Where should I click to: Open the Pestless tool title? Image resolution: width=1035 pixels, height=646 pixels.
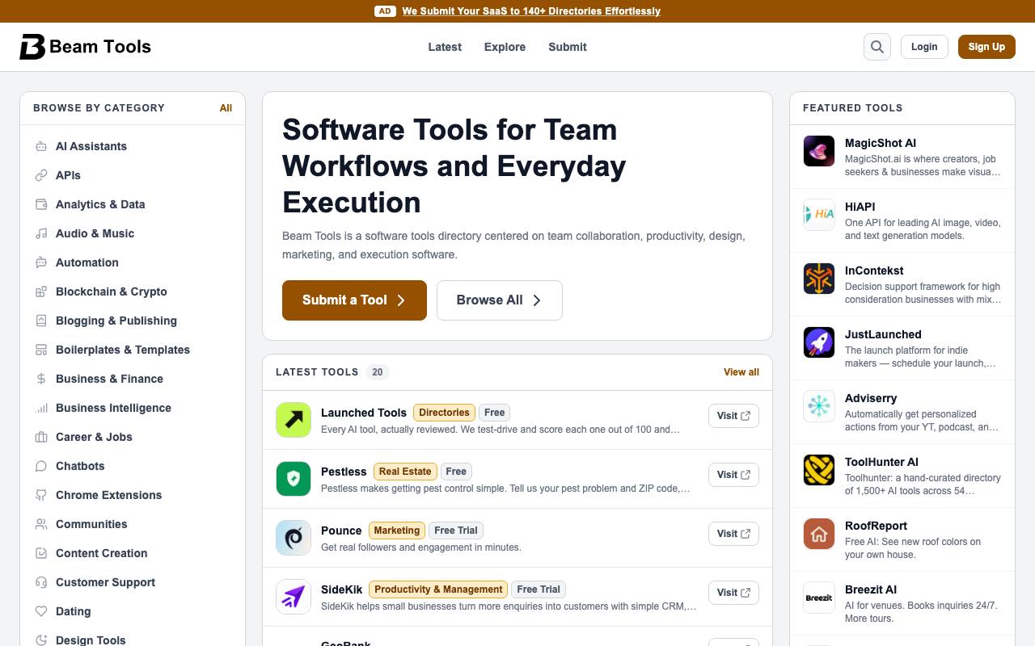(x=344, y=472)
